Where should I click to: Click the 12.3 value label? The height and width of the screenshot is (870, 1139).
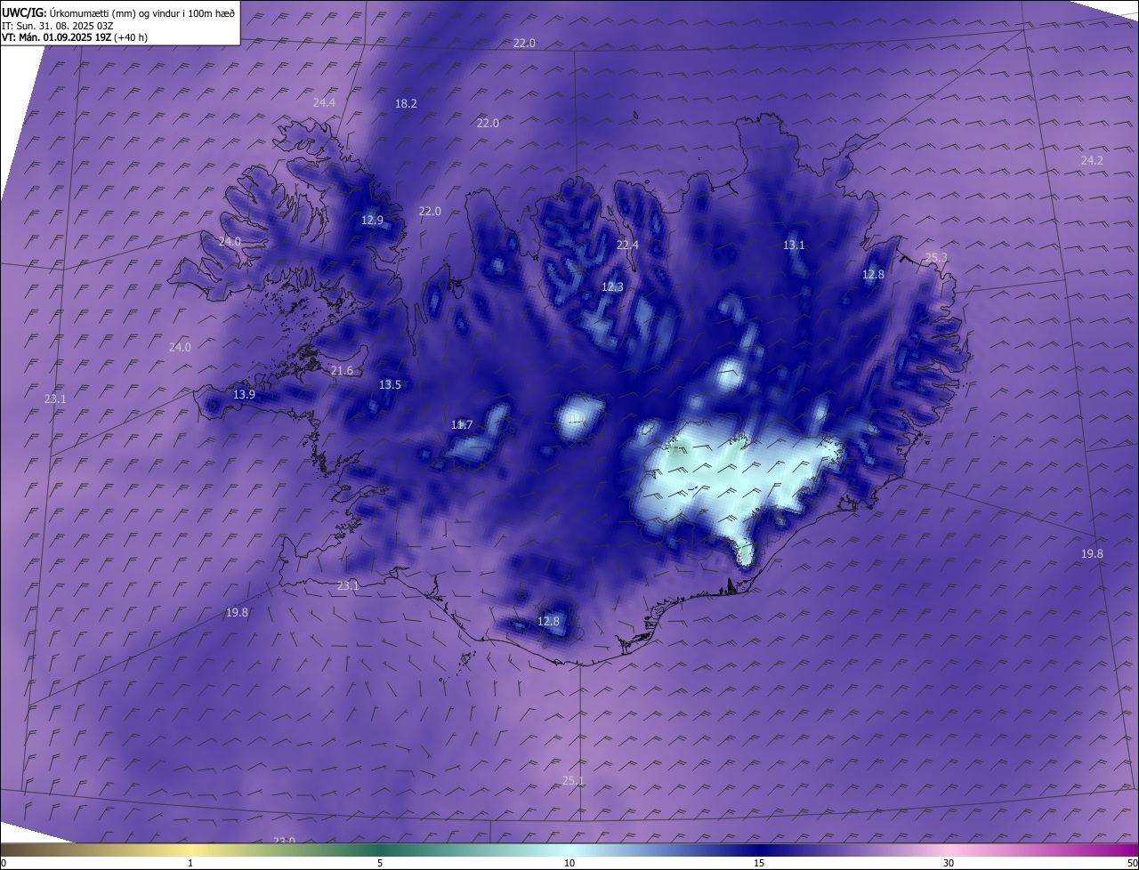tap(612, 287)
